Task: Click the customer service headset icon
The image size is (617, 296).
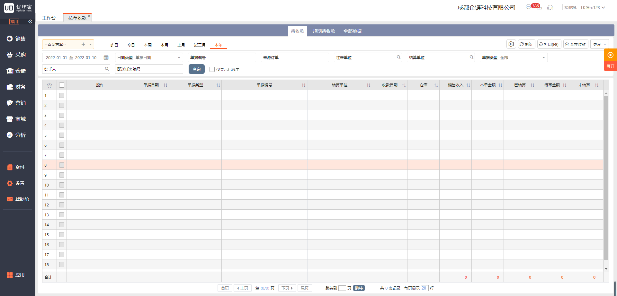Action: click(x=550, y=7)
